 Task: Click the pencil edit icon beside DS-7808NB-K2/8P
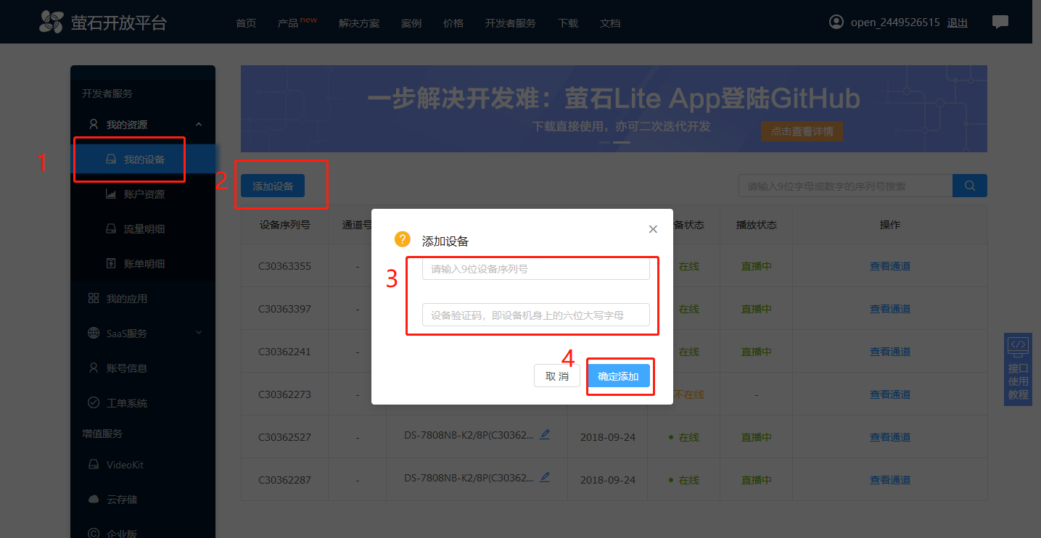[545, 434]
